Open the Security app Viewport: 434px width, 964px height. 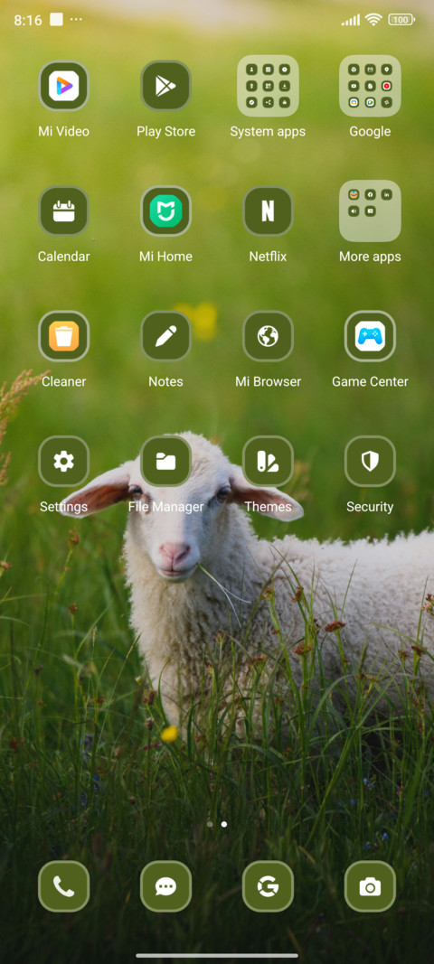click(370, 461)
